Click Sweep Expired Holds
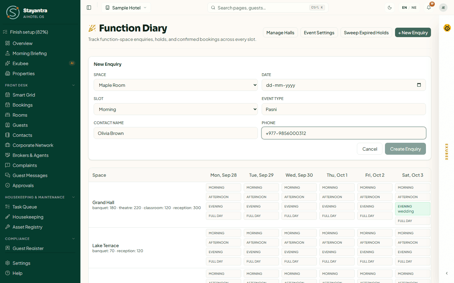This screenshot has width=454, height=283. pos(366,33)
